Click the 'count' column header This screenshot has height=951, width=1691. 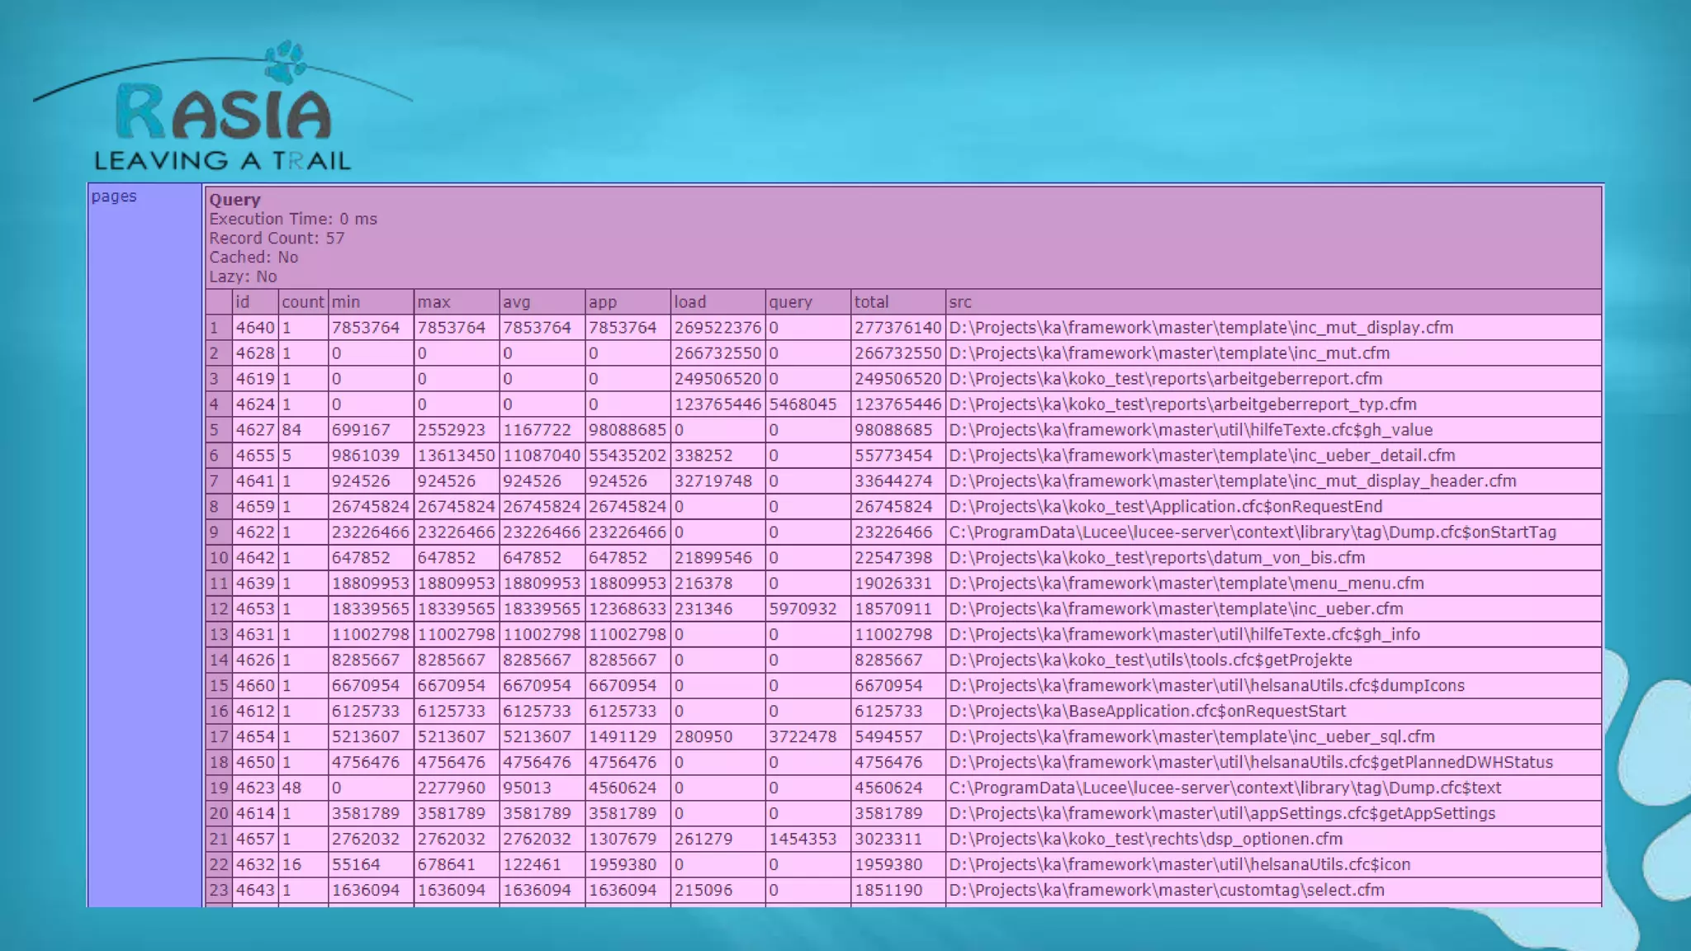point(302,302)
